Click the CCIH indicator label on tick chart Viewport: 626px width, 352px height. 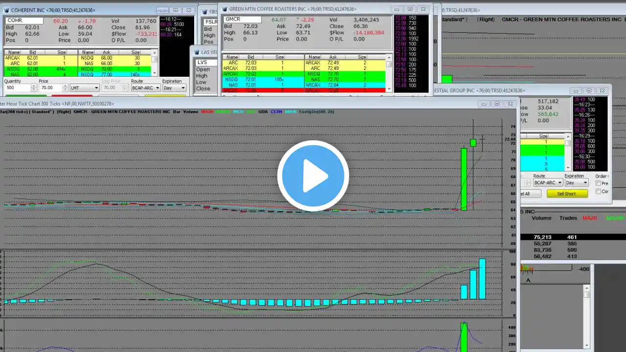coord(276,111)
